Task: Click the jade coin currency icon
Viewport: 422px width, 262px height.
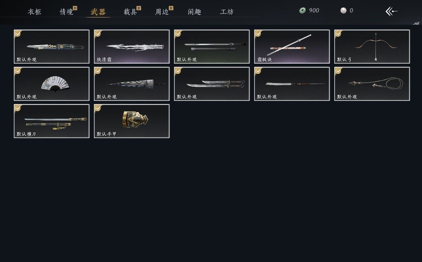Action: coord(302,11)
